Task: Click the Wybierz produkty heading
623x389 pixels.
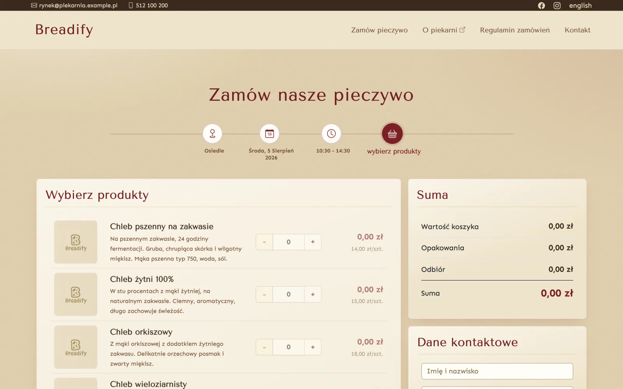Action: [97, 195]
